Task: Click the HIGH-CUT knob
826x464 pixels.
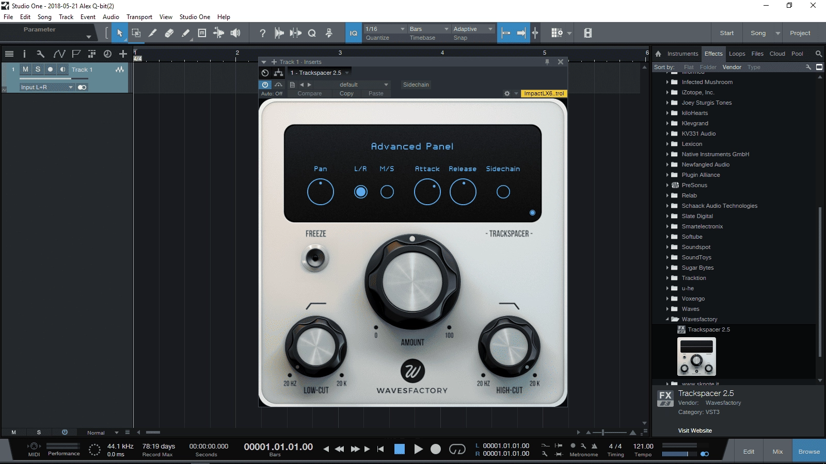Action: pos(509,346)
